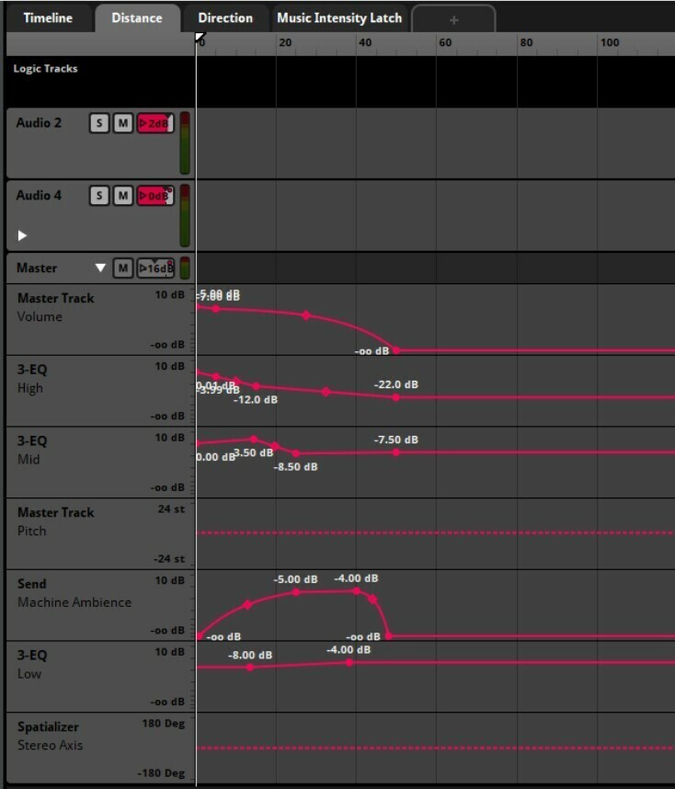
Task: Select the Music Intensity Latch tab
Action: (339, 18)
